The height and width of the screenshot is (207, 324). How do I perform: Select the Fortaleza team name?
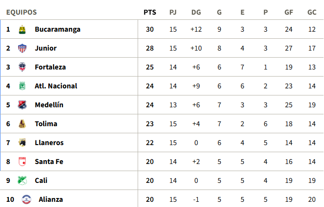pyautogui.click(x=50, y=67)
